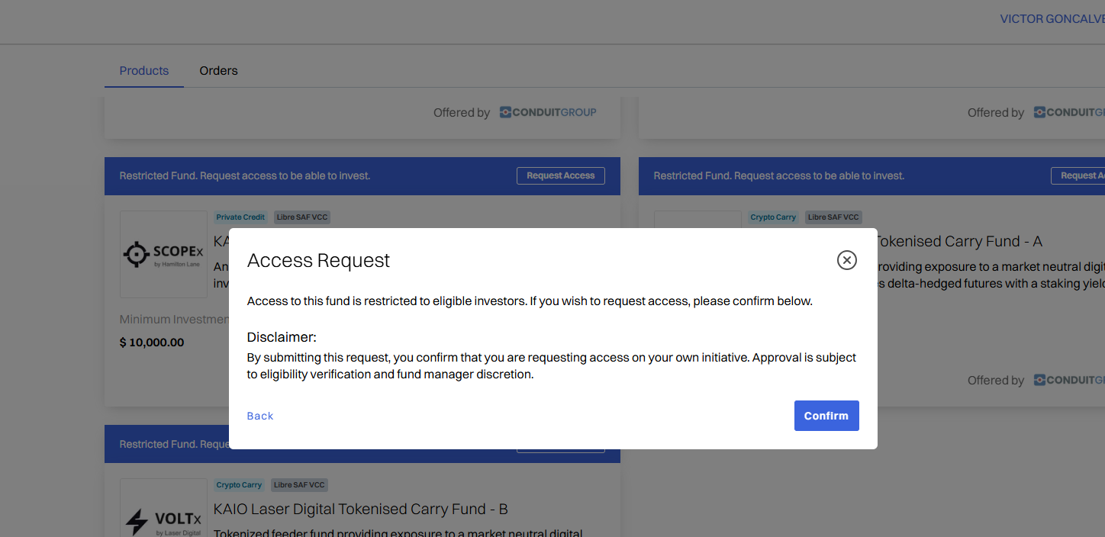
Task: Close the Access Request dialog with X icon
Action: coord(846,260)
